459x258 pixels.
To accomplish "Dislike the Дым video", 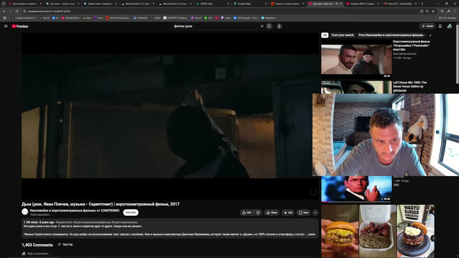I will (258, 212).
